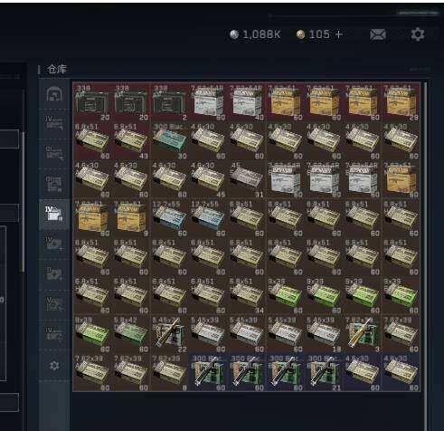Select the 5.8x42 green ammo box
This screenshot has height=431, width=444.
[x=130, y=334]
